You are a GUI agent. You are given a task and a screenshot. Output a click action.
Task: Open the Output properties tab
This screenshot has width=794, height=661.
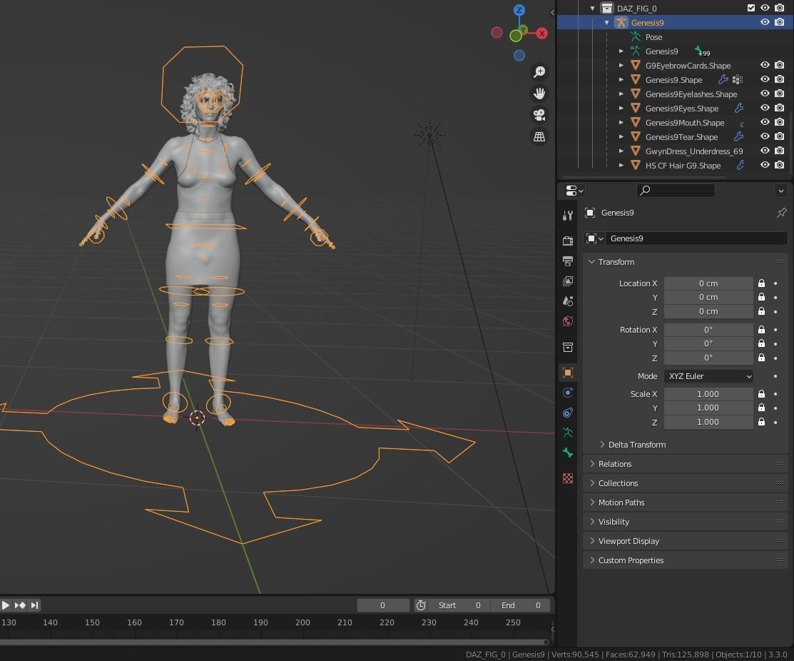click(x=568, y=261)
